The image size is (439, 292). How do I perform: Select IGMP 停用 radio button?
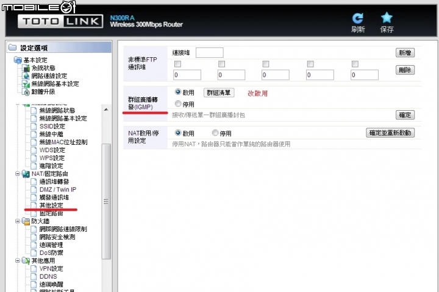pos(178,103)
